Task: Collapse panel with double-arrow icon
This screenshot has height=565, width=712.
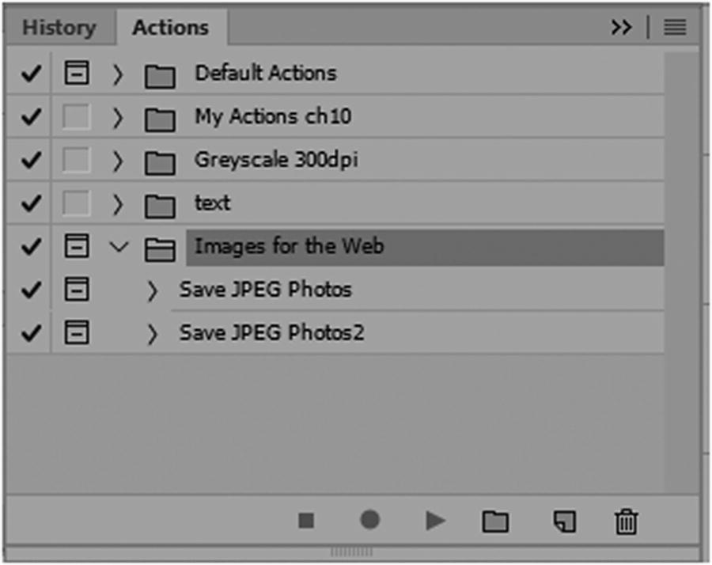Action: pyautogui.click(x=622, y=28)
